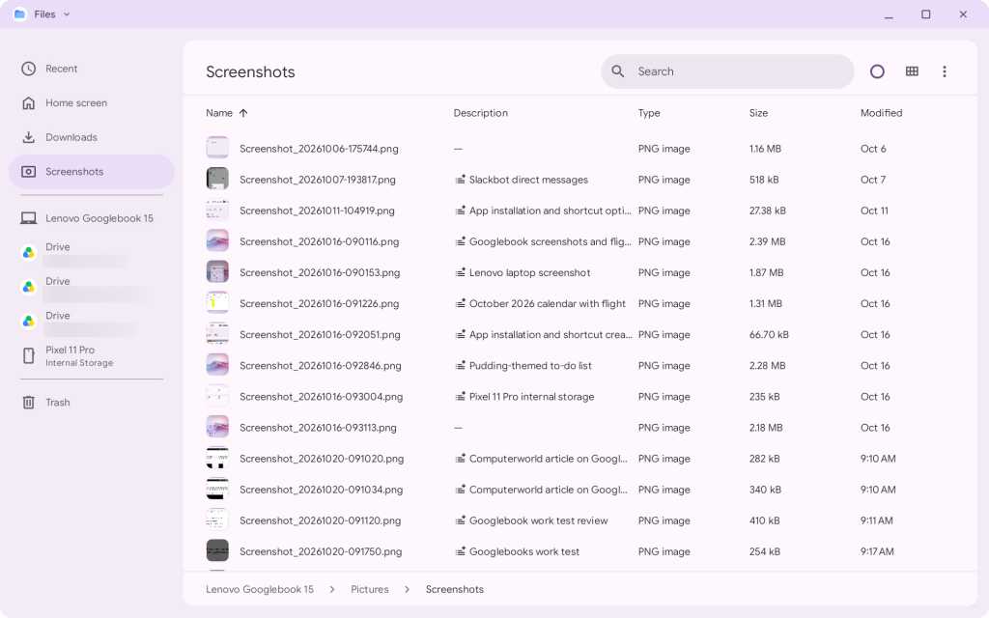The width and height of the screenshot is (989, 618).
Task: Click the search magnifier icon
Action: (617, 71)
